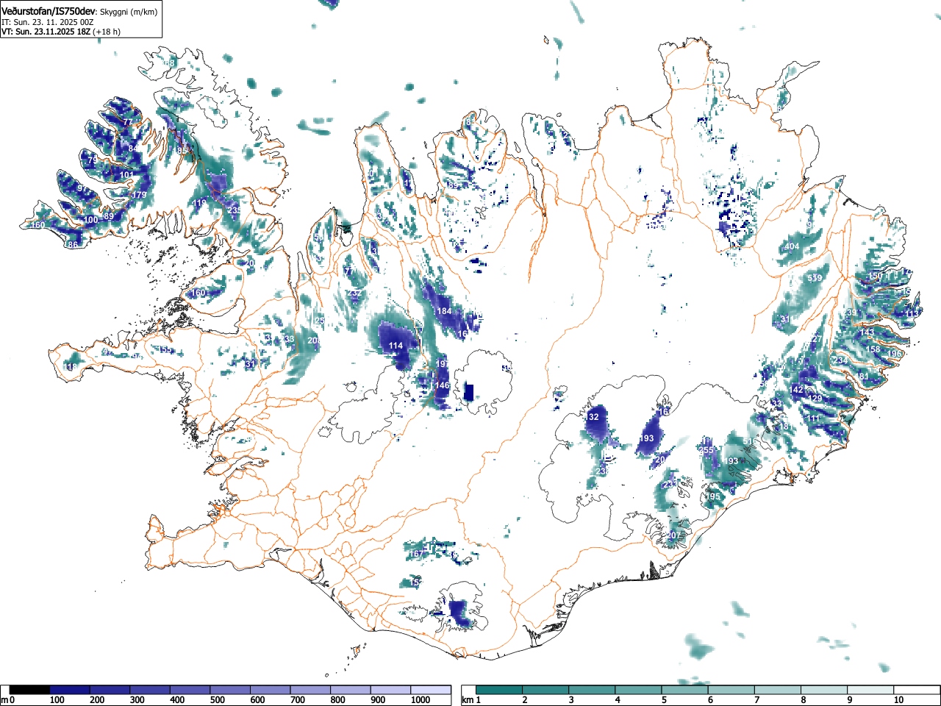Click the '179' visibility value
Screen dimensions: 941x706
(140, 195)
